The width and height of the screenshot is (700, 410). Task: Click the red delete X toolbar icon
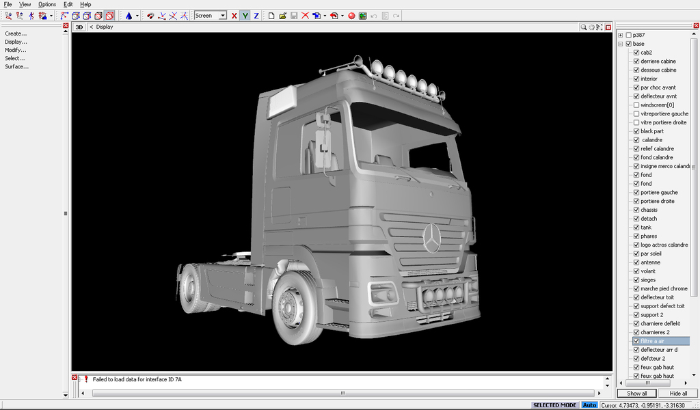305,15
